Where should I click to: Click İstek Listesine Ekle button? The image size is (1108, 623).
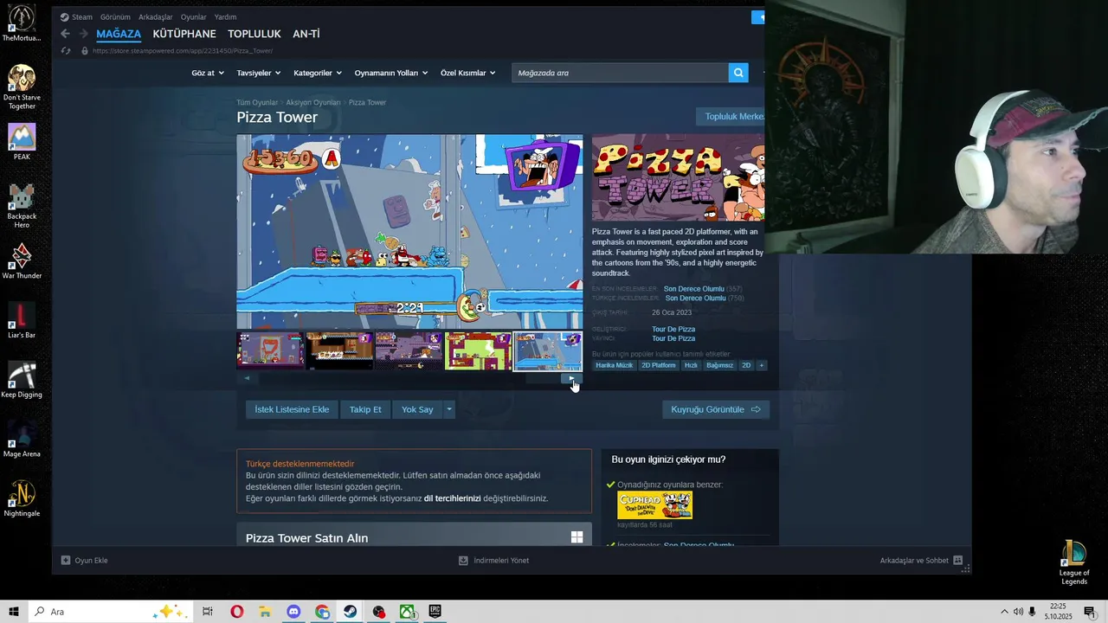pyautogui.click(x=292, y=409)
